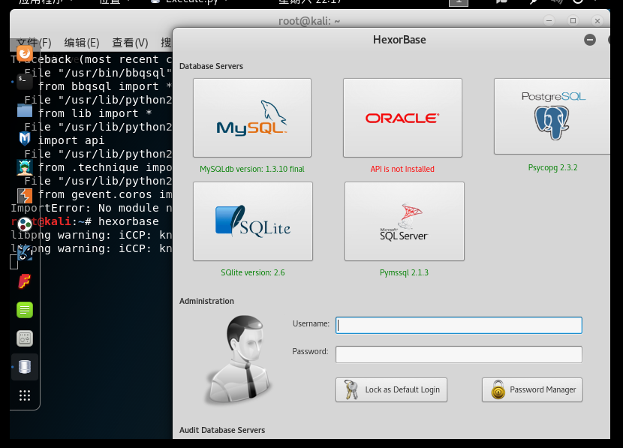The width and height of the screenshot is (623, 448).
Task: Open the terminal 文件(F) menu
Action: coord(35,43)
